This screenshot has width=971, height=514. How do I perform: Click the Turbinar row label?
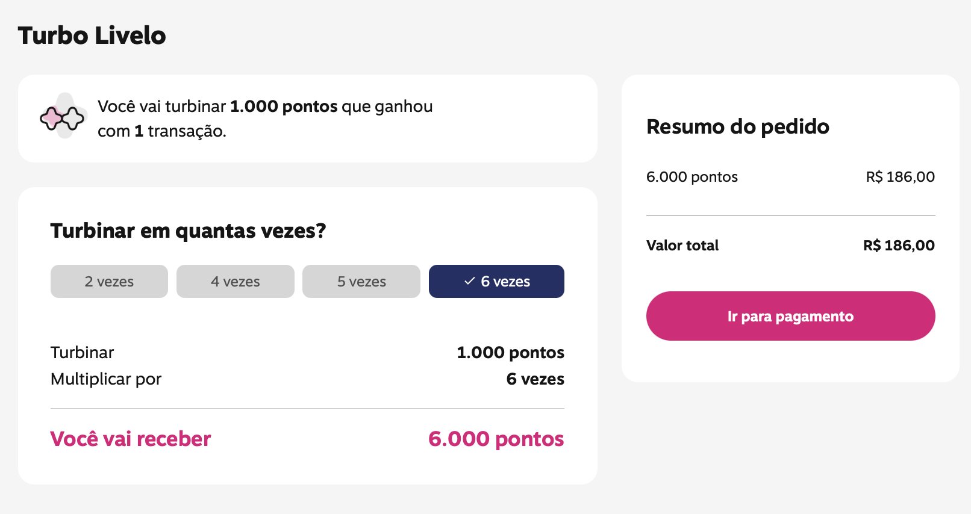point(82,353)
